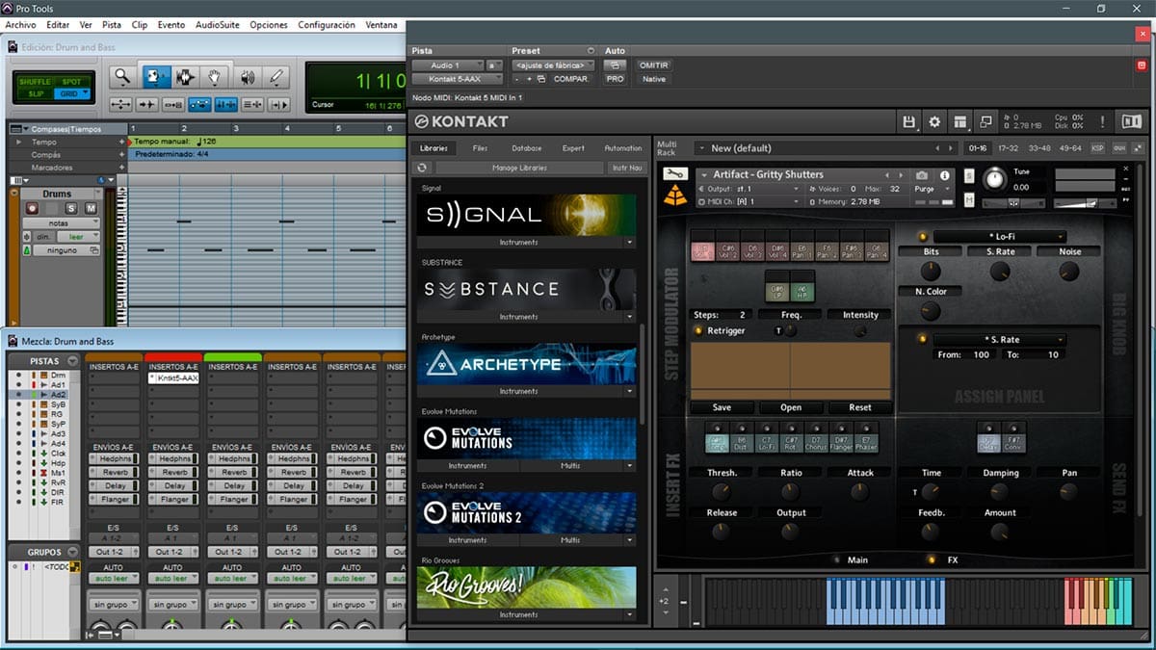Expand the Tempo ruler disclosure triangle
The image size is (1156, 650).
click(16, 142)
